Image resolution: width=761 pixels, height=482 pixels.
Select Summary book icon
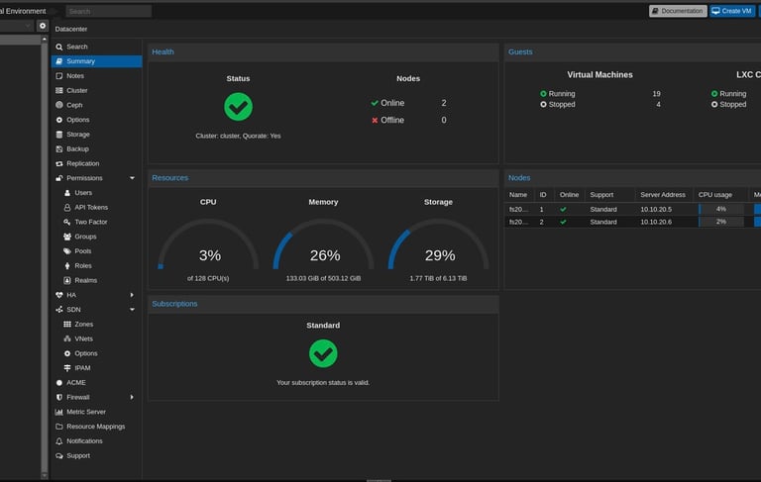(58, 61)
